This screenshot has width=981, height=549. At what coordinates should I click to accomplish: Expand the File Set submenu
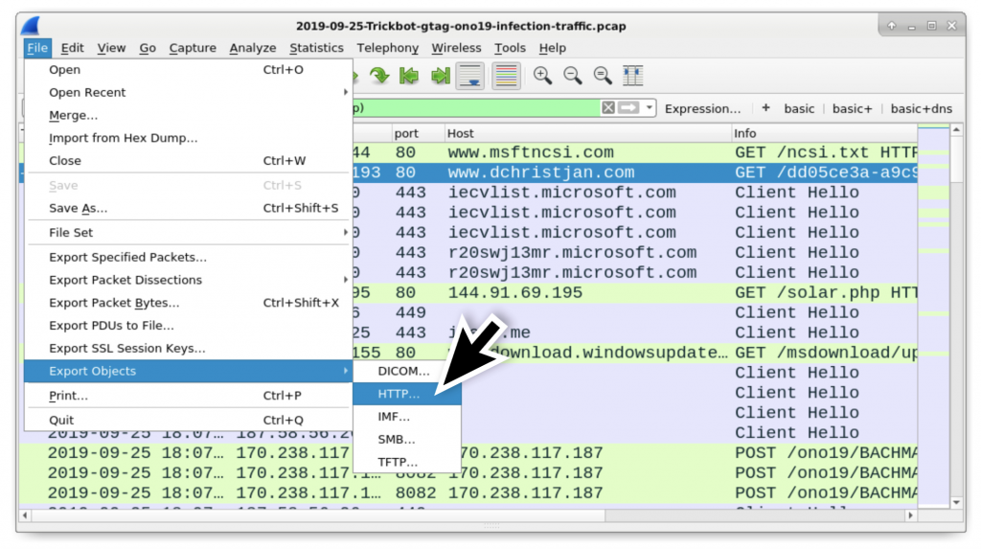click(188, 232)
